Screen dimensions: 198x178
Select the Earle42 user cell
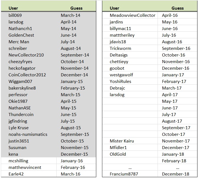tap(29, 174)
